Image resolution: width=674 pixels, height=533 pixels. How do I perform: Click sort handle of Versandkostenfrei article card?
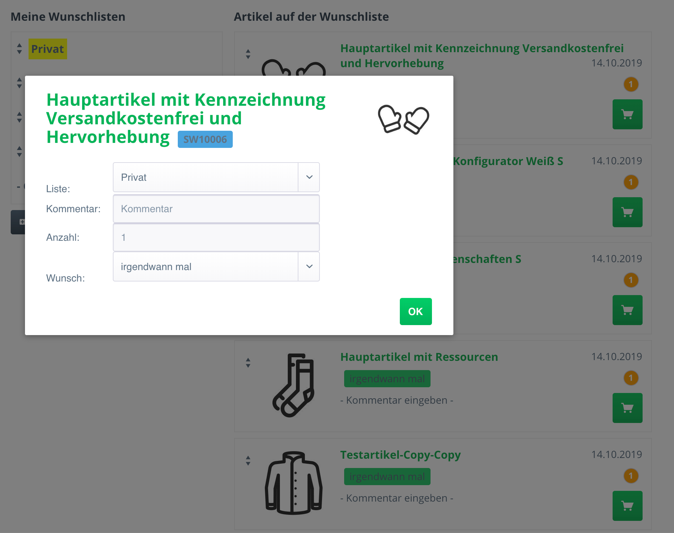point(248,54)
